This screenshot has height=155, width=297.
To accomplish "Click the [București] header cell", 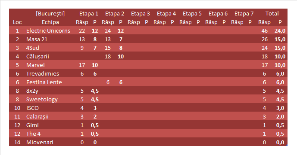I will [50, 14].
